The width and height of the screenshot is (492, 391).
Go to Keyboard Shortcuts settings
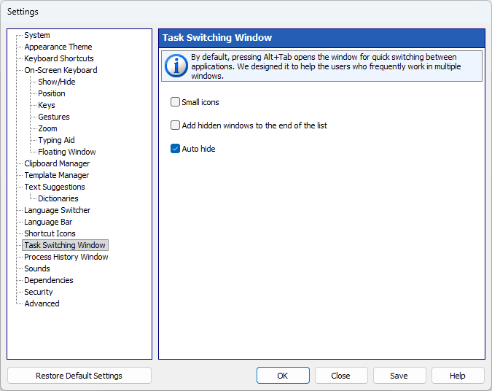[x=59, y=58]
